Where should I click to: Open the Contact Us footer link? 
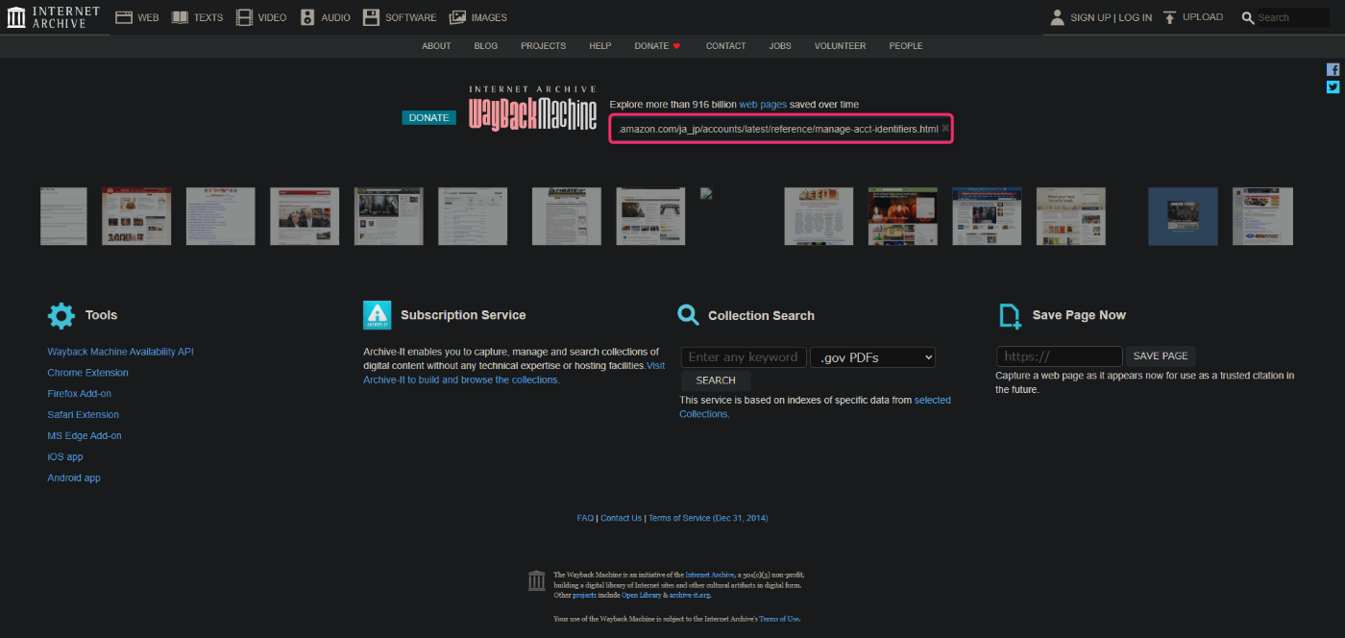622,518
